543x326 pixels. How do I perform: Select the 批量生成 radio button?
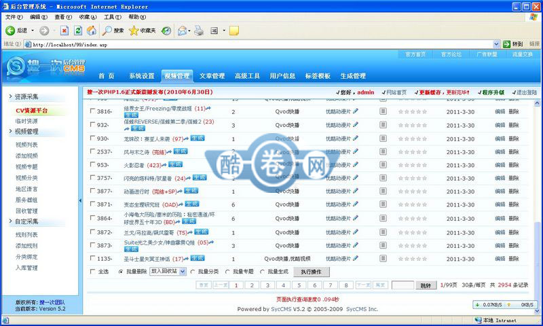tap(262, 272)
